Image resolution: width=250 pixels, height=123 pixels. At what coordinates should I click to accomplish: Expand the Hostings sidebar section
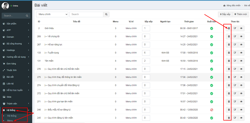[16, 50]
